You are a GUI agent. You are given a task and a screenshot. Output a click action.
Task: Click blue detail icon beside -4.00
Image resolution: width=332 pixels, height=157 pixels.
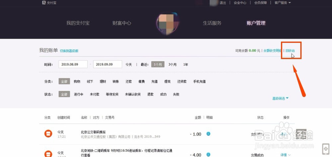click(208, 155)
